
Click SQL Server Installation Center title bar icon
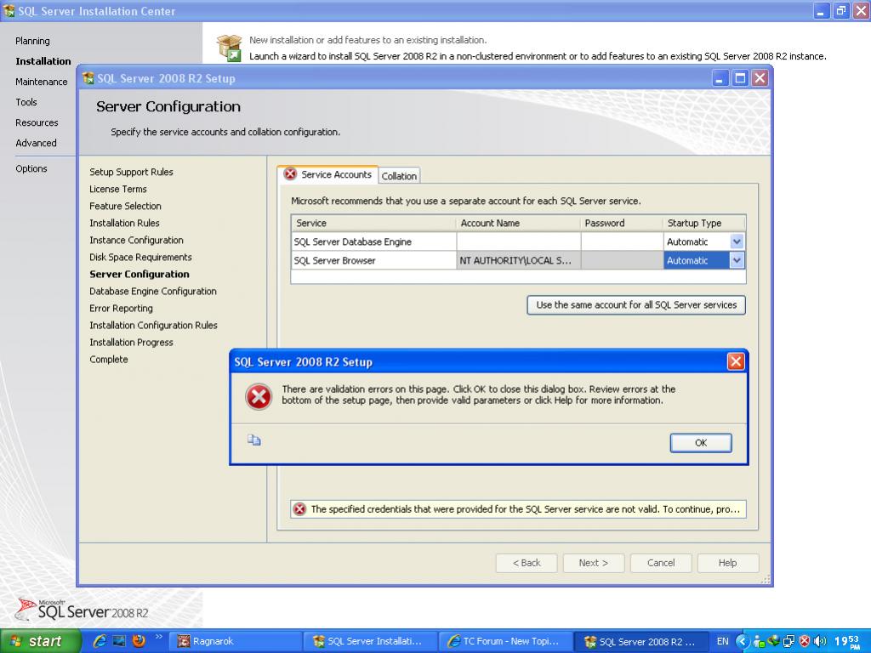click(x=9, y=10)
